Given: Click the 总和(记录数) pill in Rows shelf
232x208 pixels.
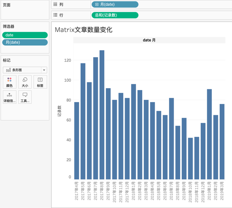Looking at the screenshot, I should [x=115, y=15].
